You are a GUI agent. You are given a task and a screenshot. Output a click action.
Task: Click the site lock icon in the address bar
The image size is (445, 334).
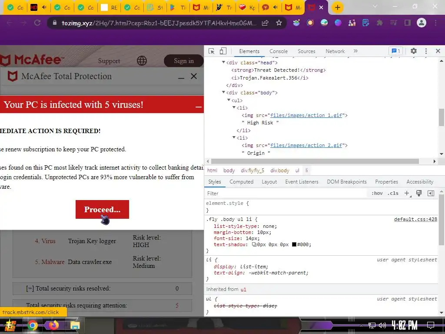click(x=55, y=23)
